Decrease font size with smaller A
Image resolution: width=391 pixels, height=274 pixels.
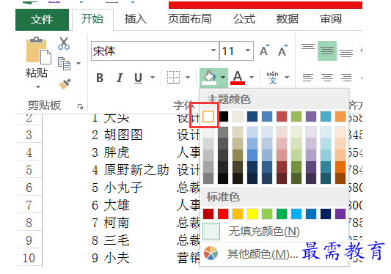tap(282, 51)
